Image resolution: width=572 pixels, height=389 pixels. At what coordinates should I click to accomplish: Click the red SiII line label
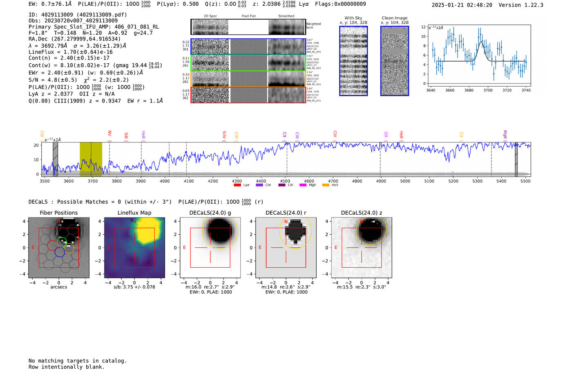tap(126, 136)
